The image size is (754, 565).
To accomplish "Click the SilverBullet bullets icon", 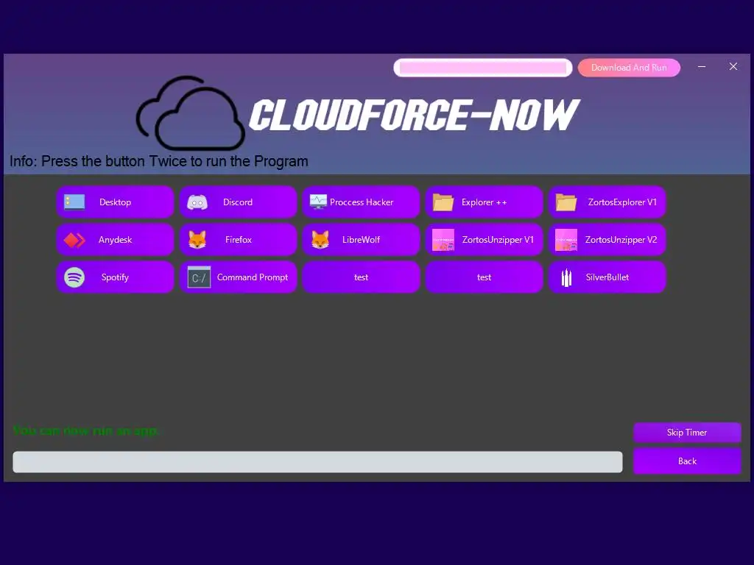I will [x=566, y=277].
